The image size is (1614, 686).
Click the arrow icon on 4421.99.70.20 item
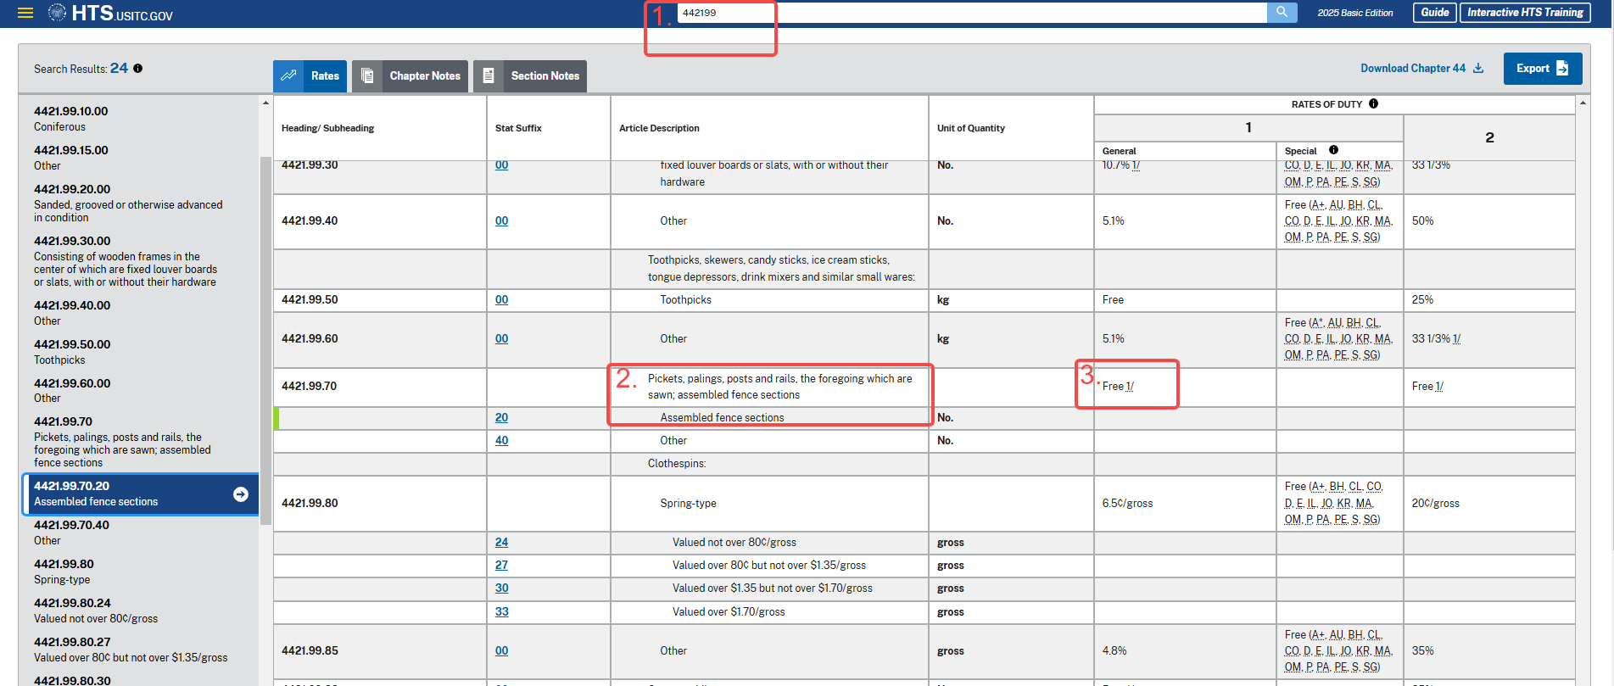(x=241, y=494)
